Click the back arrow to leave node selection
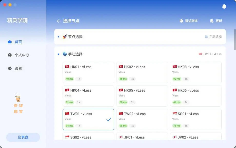Viewport: 236px width, 148px height. click(59, 21)
